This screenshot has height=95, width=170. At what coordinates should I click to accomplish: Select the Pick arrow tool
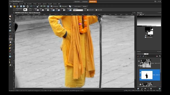pos(10,19)
